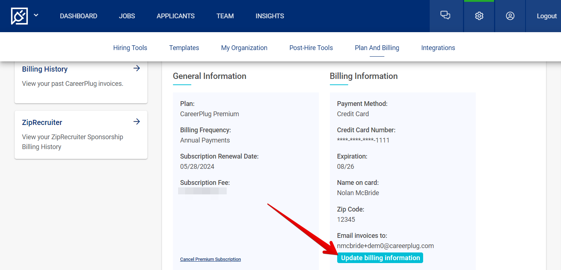Open the TEAM menu item
The width and height of the screenshot is (561, 270).
click(x=225, y=16)
